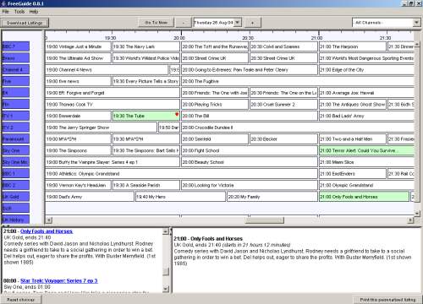Expand the All Channels dropdown arrow
This screenshot has width=423, height=304.
[416, 23]
